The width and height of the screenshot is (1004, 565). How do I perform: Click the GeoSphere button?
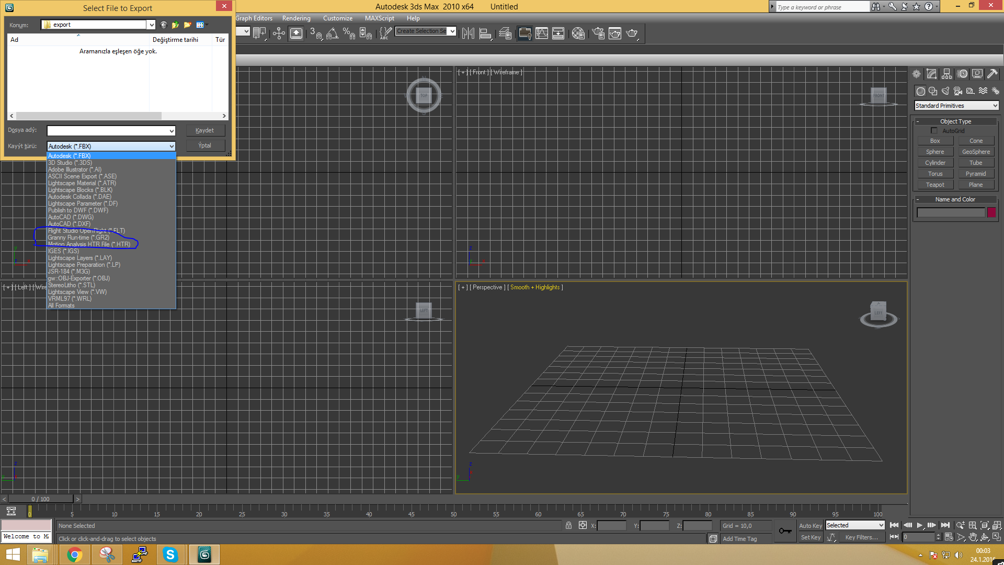point(976,152)
